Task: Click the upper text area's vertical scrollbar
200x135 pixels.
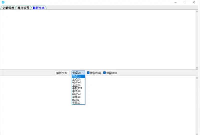Action: (196, 40)
